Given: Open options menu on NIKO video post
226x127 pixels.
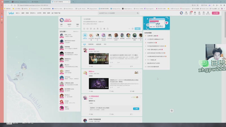Looking at the screenshot, I should point(140,50).
